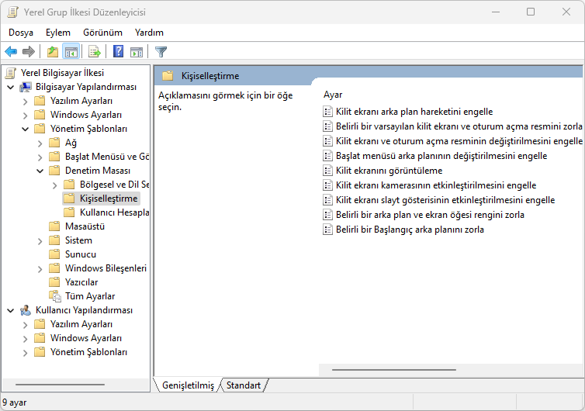
Task: Select the Masaüstü tree item
Action: click(85, 226)
